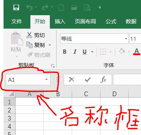Click the formula bar Cancel X icon

click(71, 80)
